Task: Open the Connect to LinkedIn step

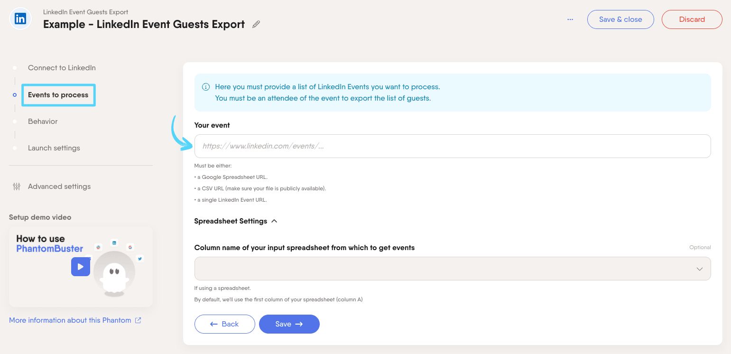Action: point(62,68)
